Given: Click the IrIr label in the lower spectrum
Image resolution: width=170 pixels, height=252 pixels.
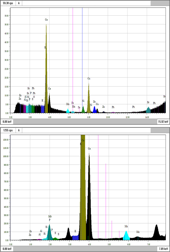Looking at the screenshot, I should tap(50, 216).
